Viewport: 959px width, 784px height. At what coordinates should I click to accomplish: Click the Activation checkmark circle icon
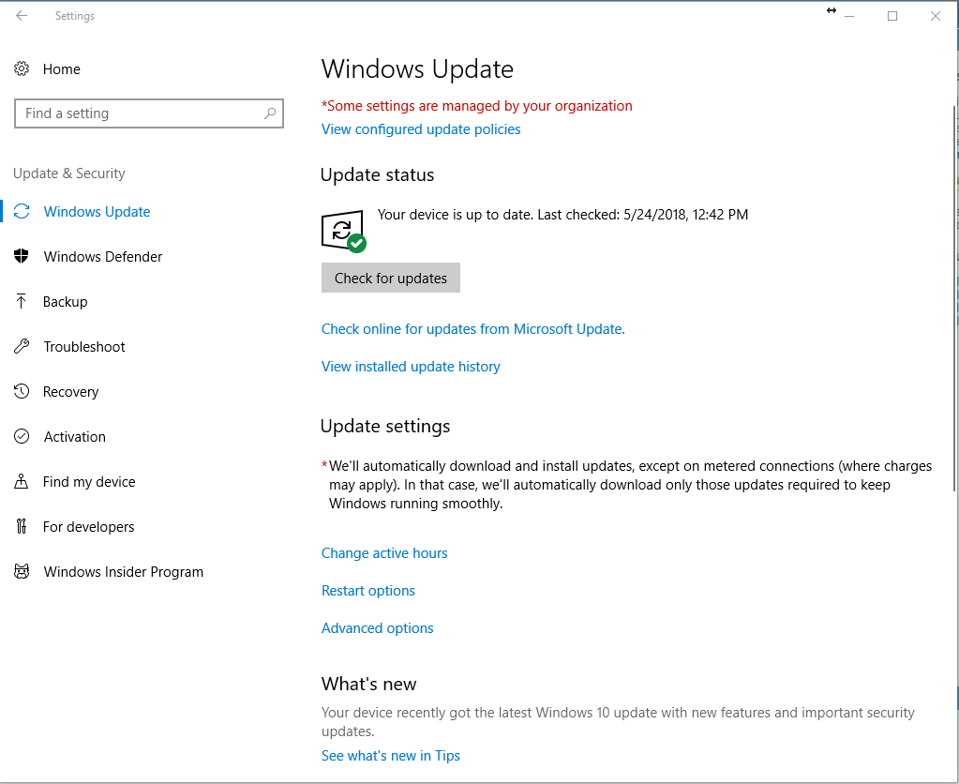22,436
